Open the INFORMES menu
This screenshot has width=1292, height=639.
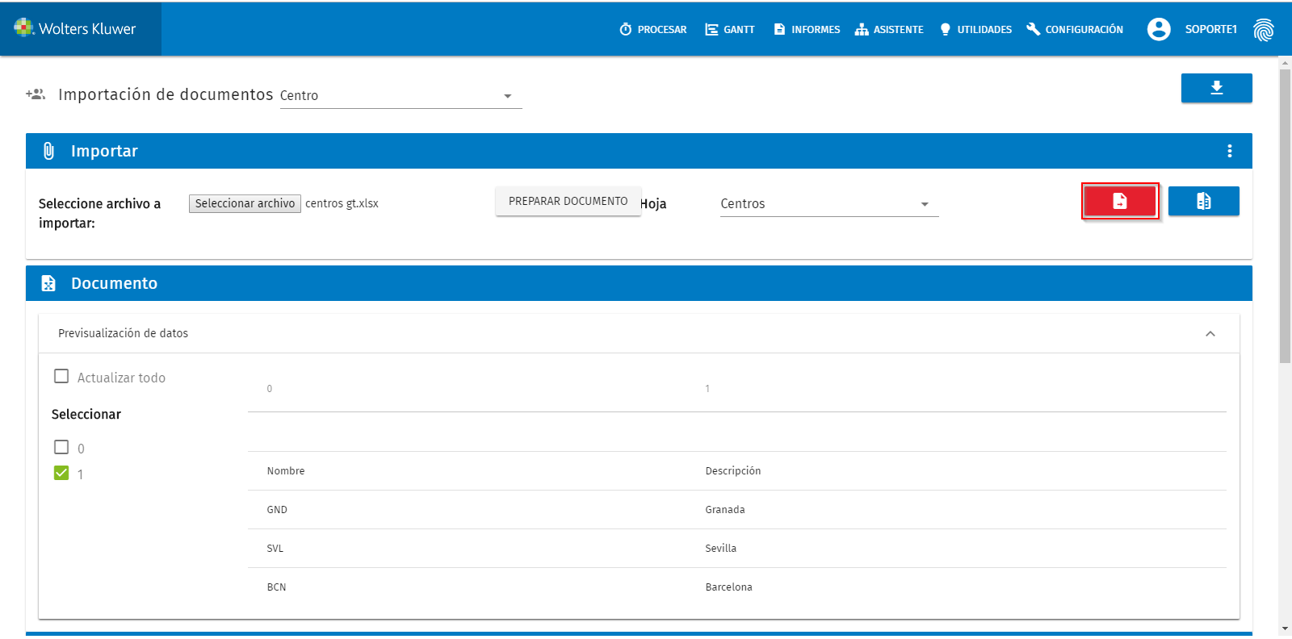[x=806, y=30]
